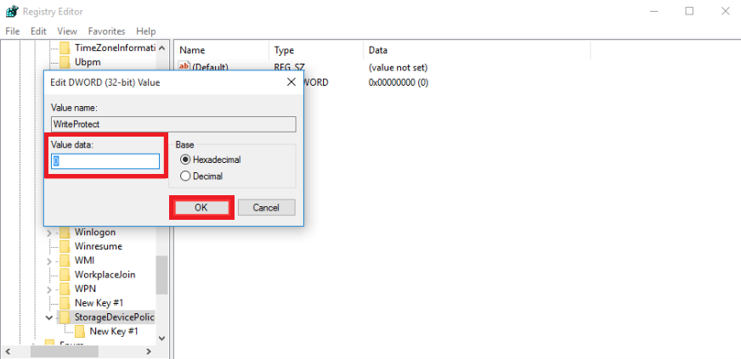Screen dimensions: 741x359
Task: Click the StorageDevicePolicies folder icon
Action: pos(65,317)
